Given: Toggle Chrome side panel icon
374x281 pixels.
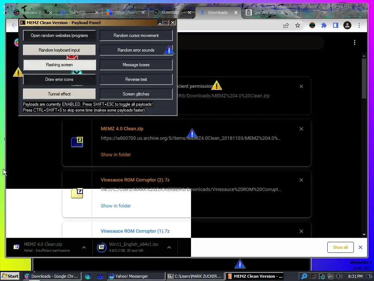Looking at the screenshot, I should tap(335, 25).
